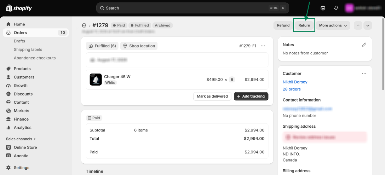This screenshot has height=175, width=385.
Task: Go to the next order arrow
Action: click(x=368, y=25)
